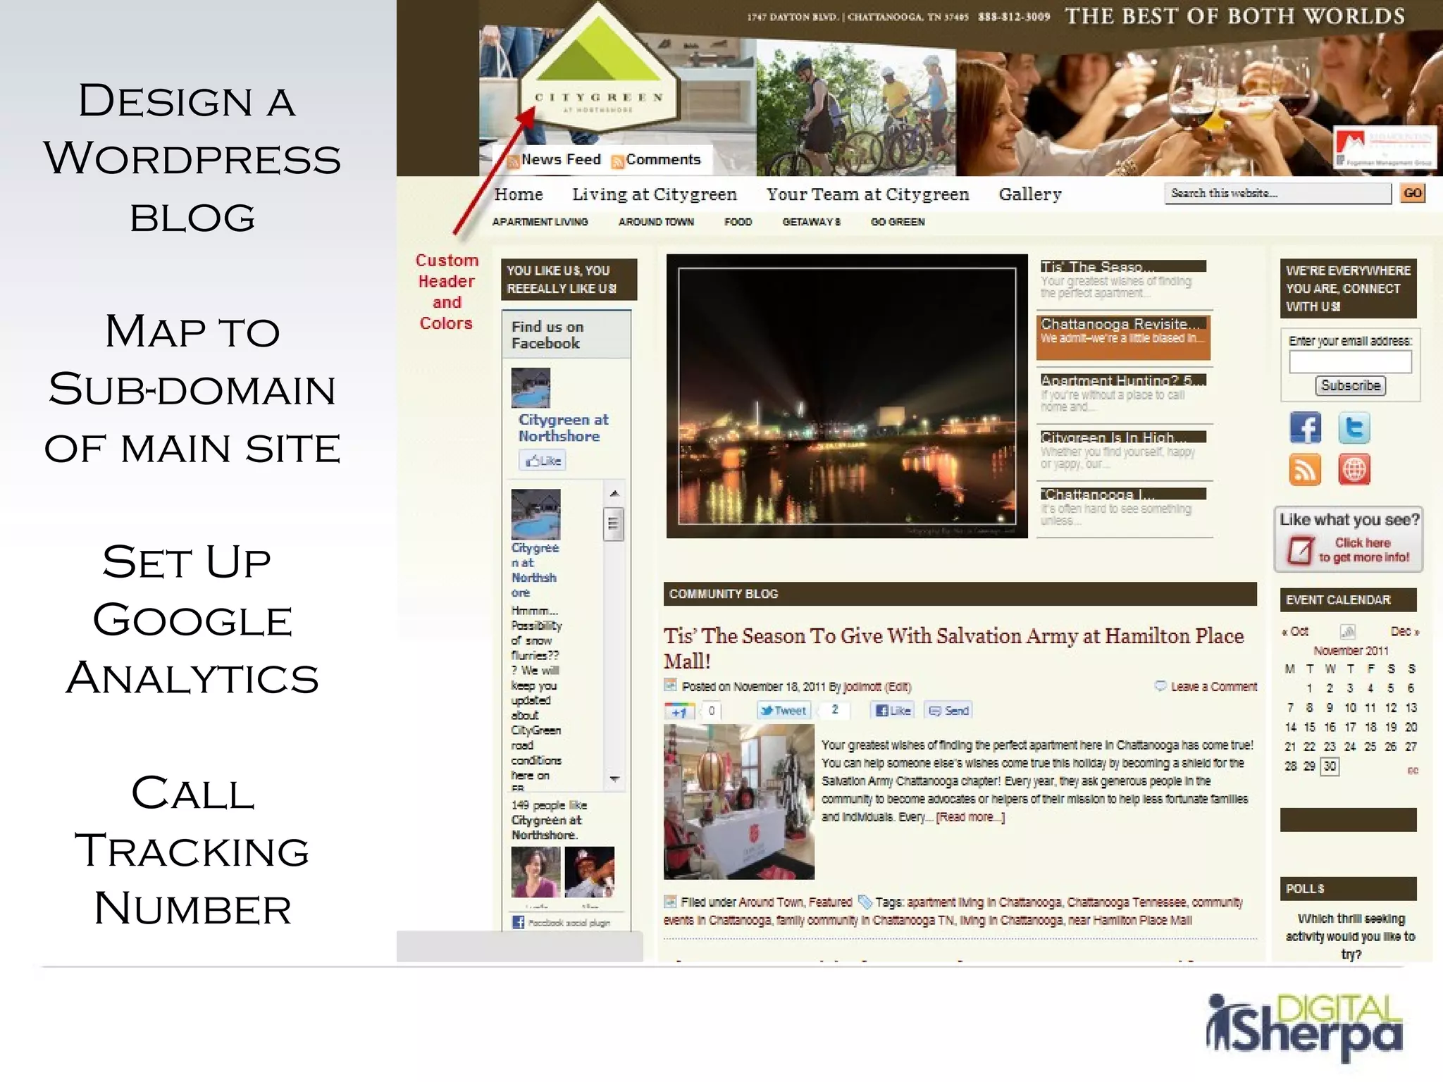Screen dimensions: 1443x1082
Task: Click the woman's profile photo in Facebook fans
Action: [x=535, y=871]
